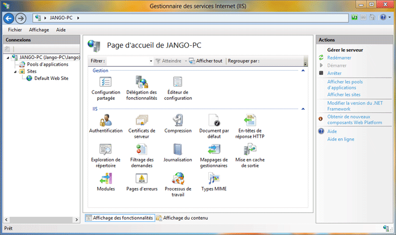Viewport: 396px width, 235px height.
Task: Select JANGO-PC server tree node
Action: pos(50,57)
